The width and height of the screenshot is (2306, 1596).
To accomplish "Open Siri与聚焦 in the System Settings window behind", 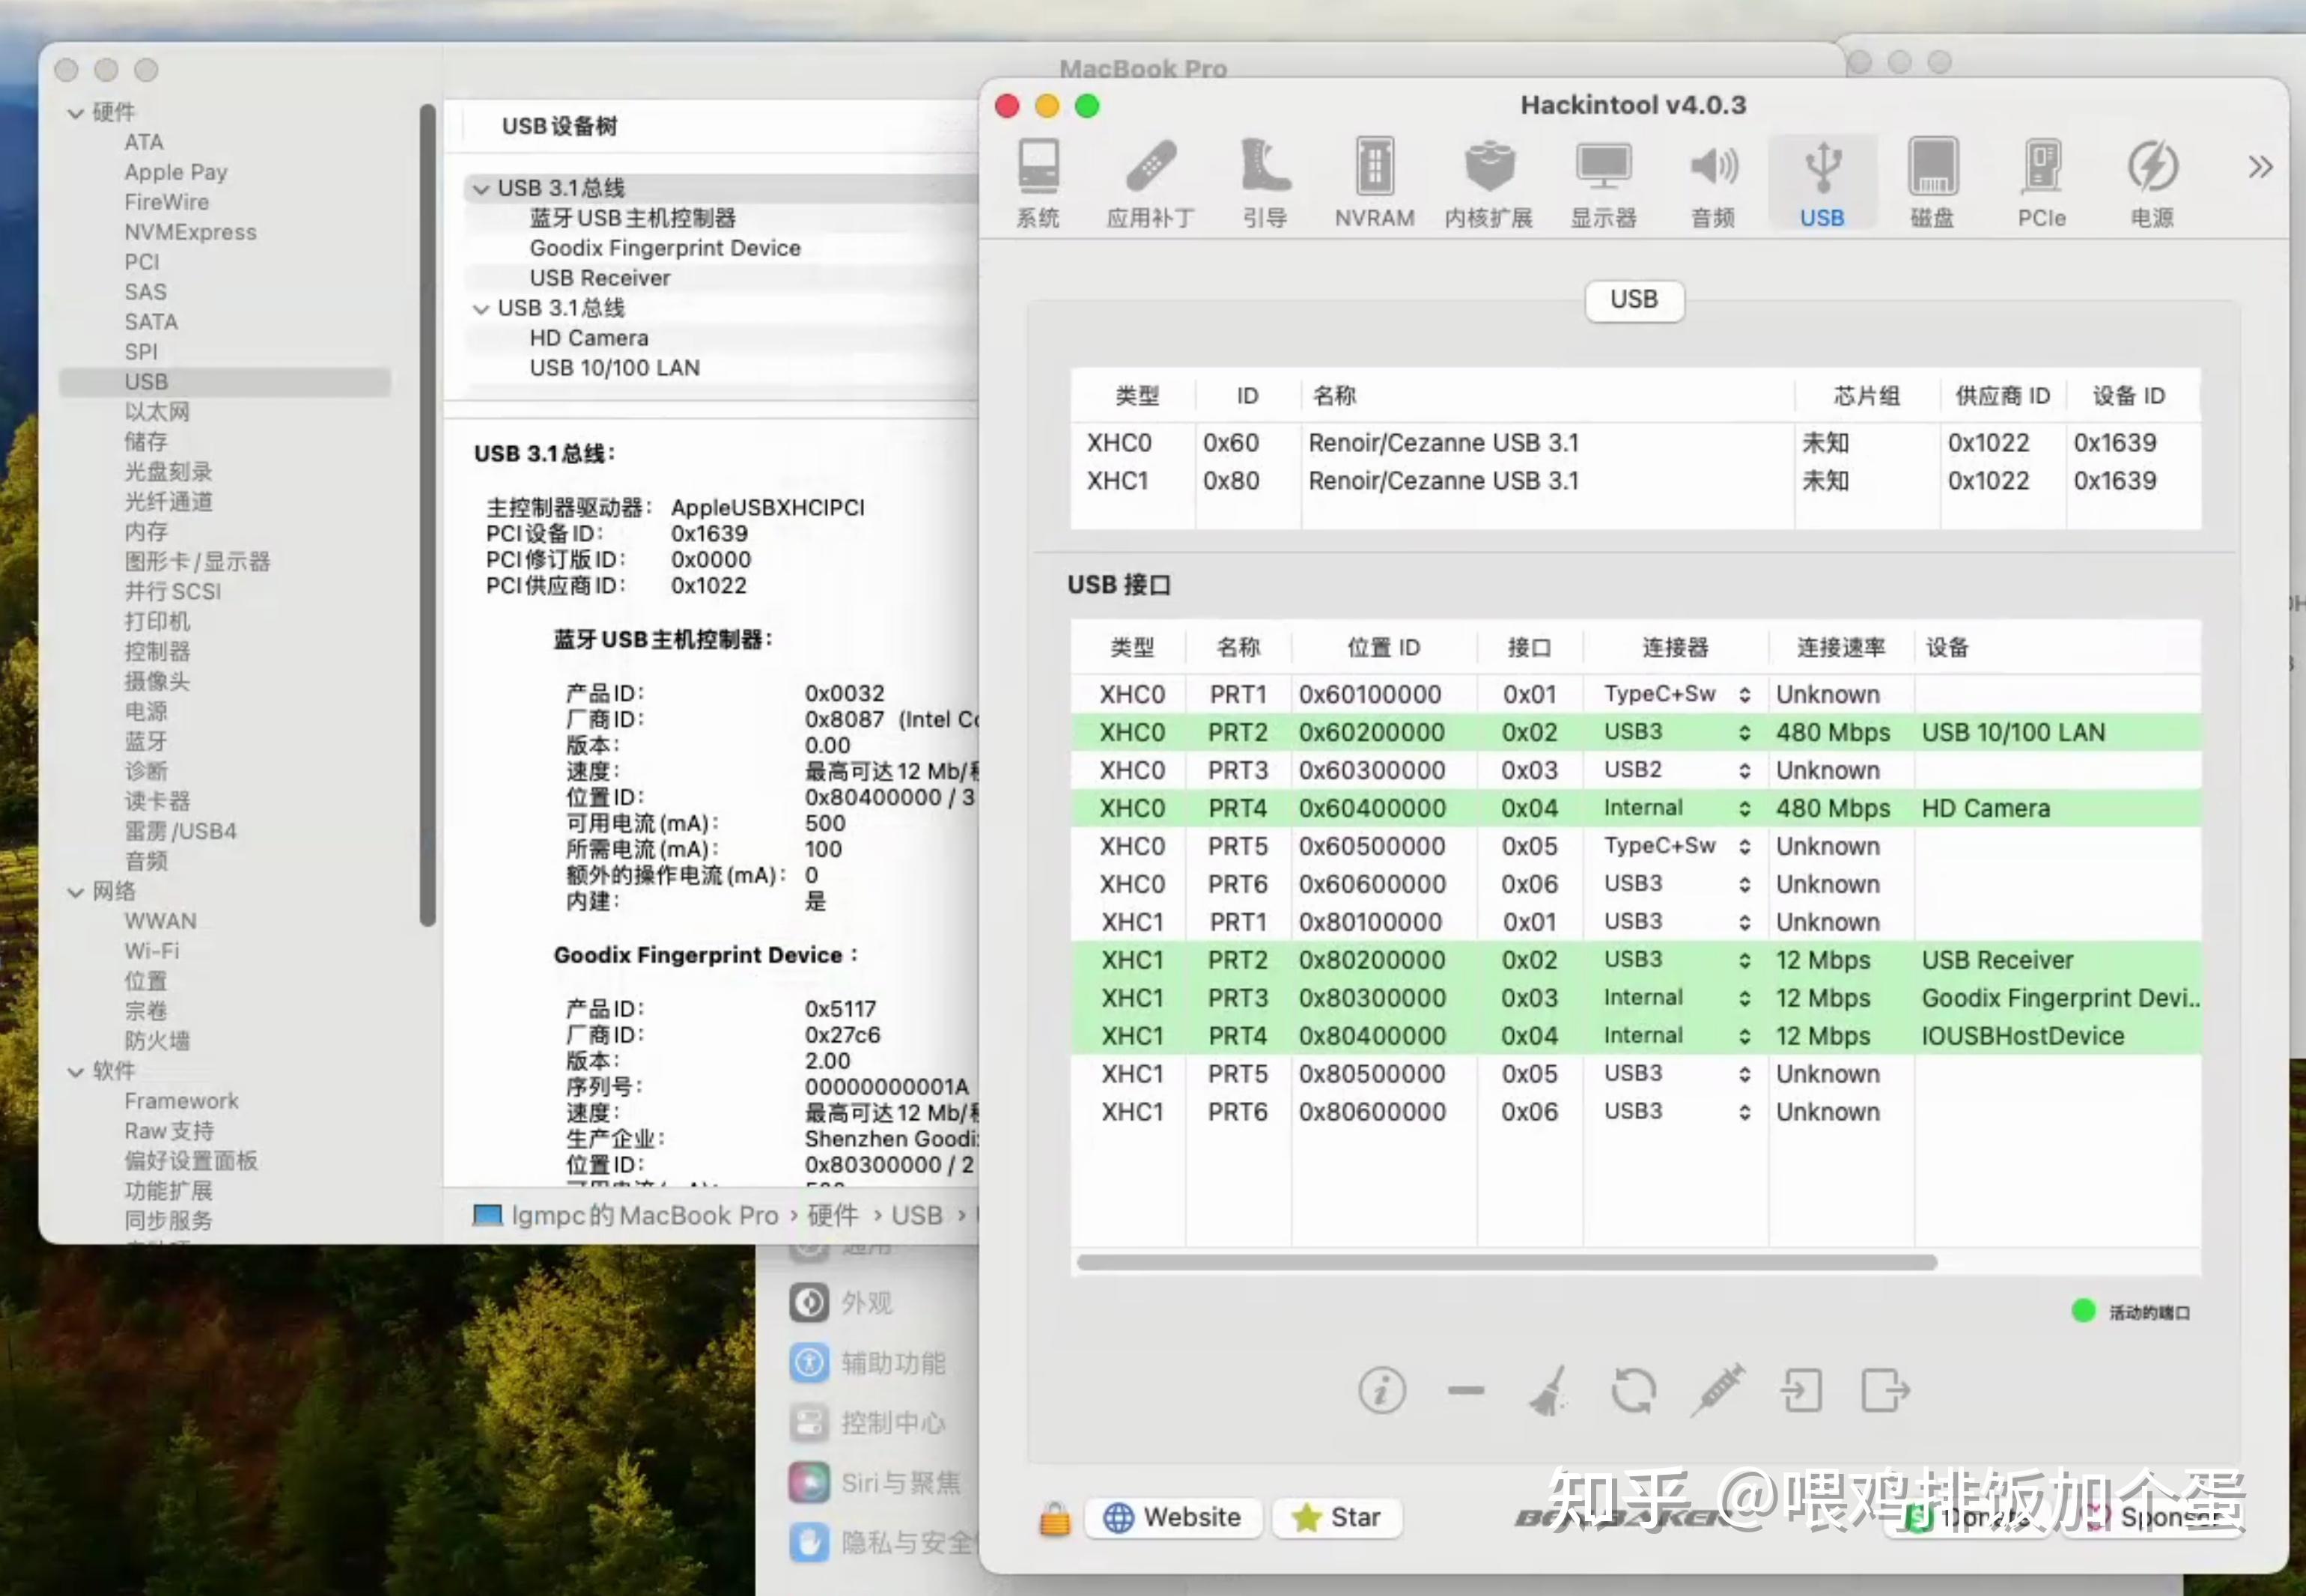I will coord(876,1483).
